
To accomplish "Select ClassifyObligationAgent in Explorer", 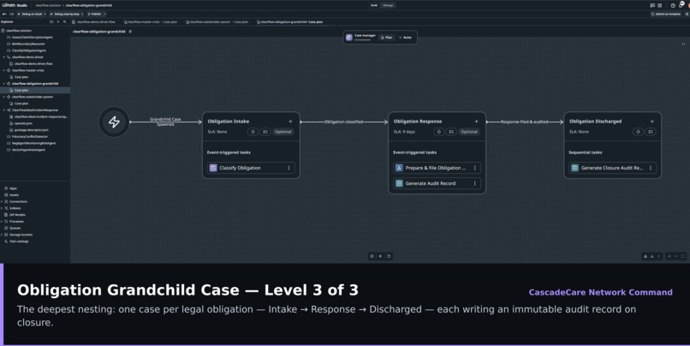I will click(x=29, y=51).
